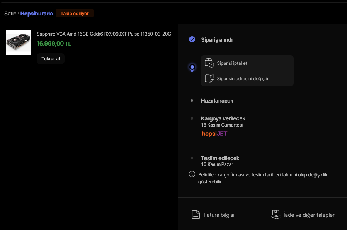Open İade ve diğer talepler
Image resolution: width=347 pixels, height=230 pixels.
click(x=309, y=215)
